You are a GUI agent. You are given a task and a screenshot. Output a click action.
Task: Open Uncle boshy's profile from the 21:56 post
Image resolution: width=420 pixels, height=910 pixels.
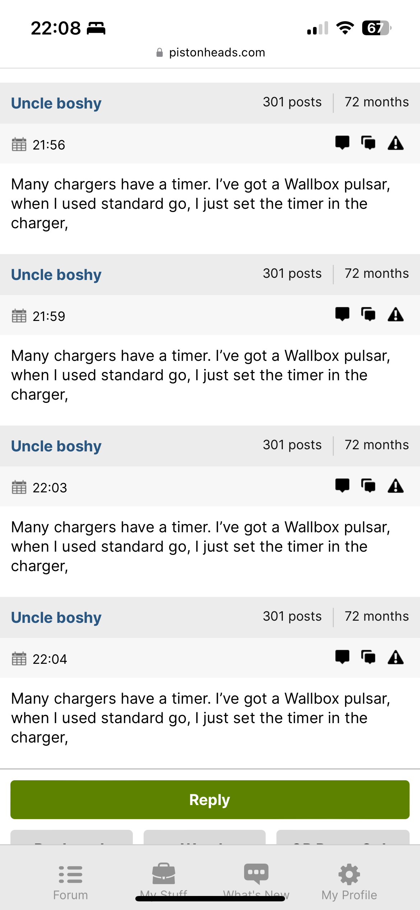[x=56, y=104]
